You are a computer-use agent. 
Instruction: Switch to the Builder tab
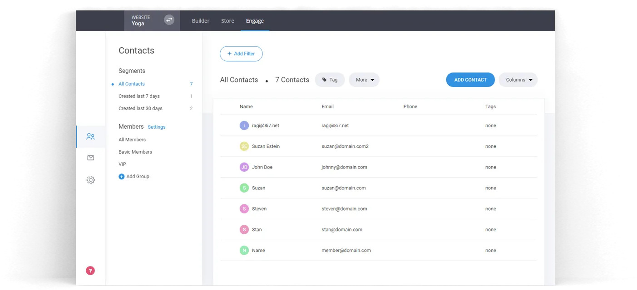click(x=201, y=21)
